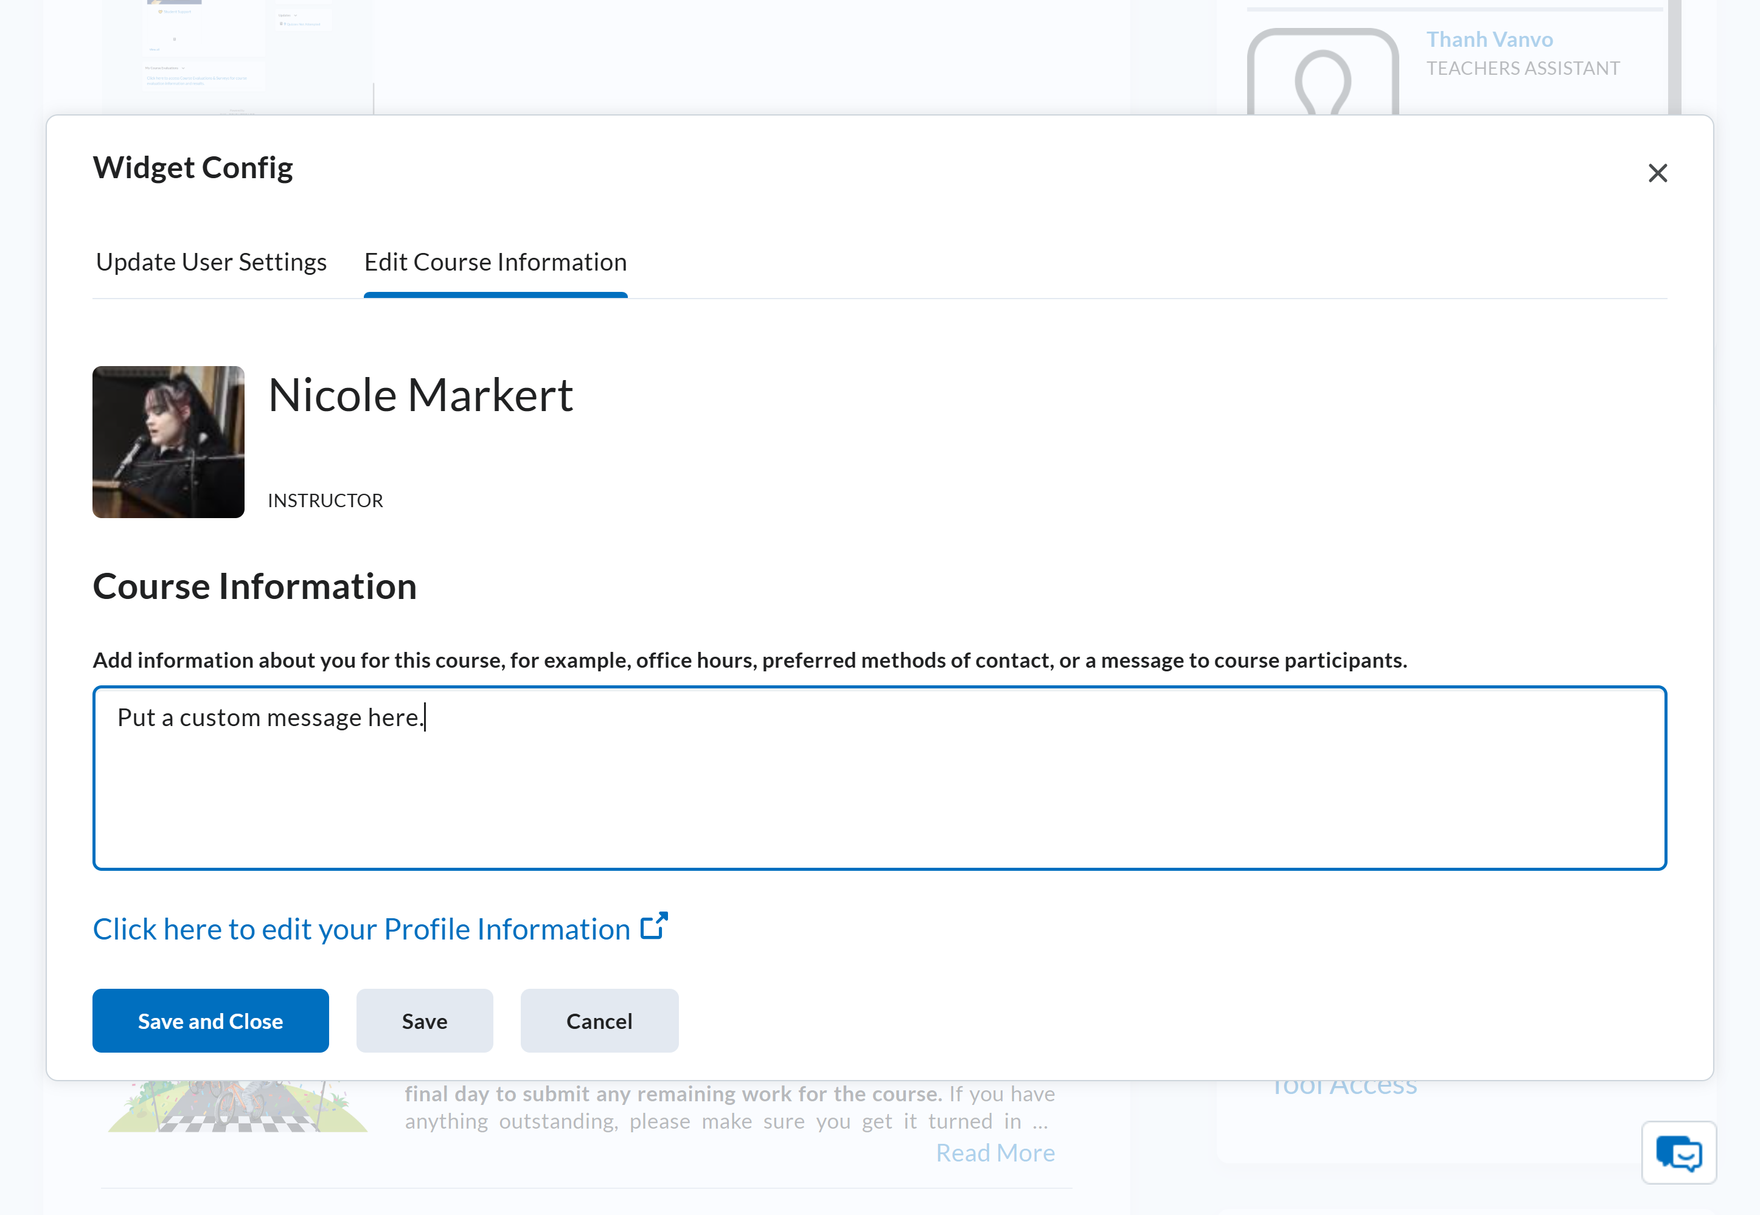Close the Widget Config dialog
The image size is (1760, 1215).
pos(1657,173)
